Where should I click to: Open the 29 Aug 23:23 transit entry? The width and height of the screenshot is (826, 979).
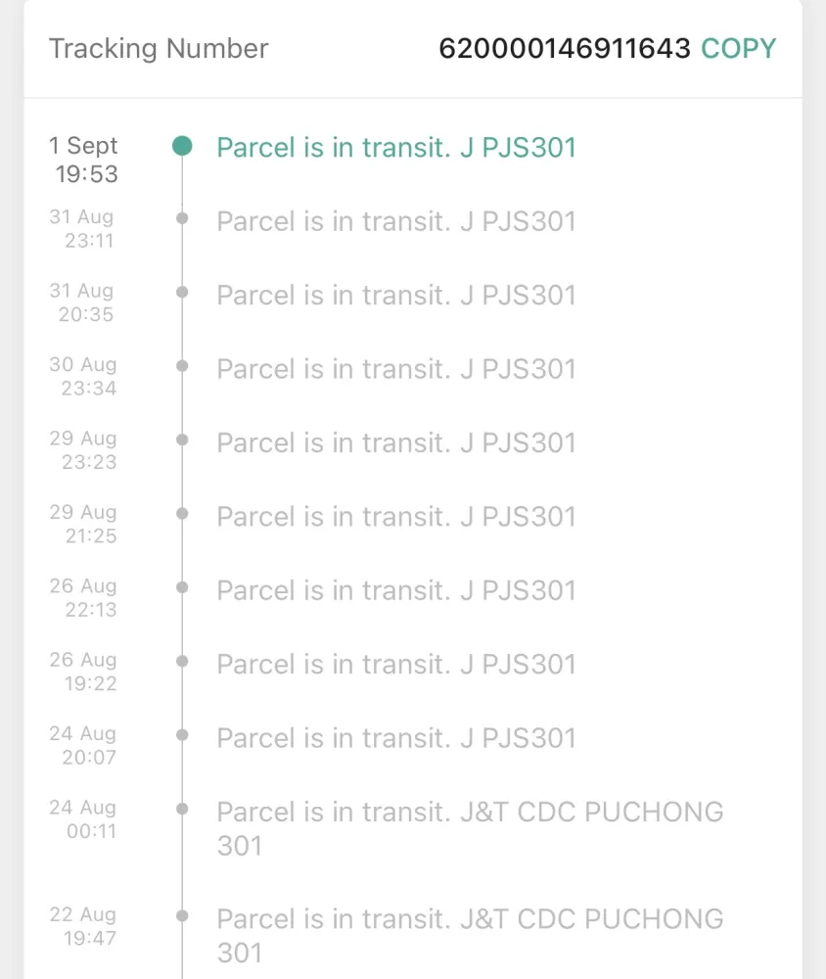pyautogui.click(x=395, y=443)
